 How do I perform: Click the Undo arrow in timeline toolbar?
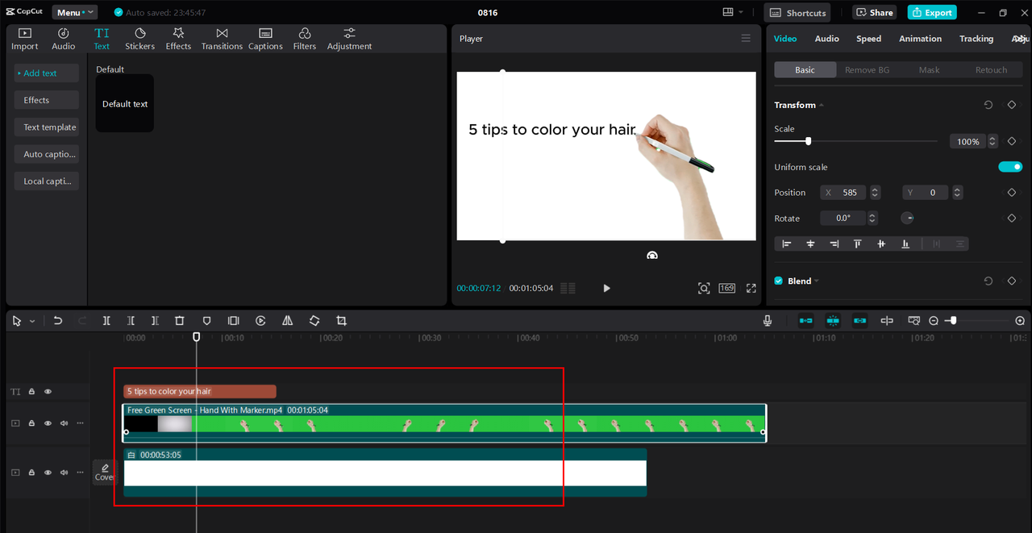click(58, 321)
